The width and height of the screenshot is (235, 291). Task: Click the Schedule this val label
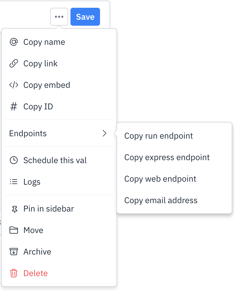[55, 160]
